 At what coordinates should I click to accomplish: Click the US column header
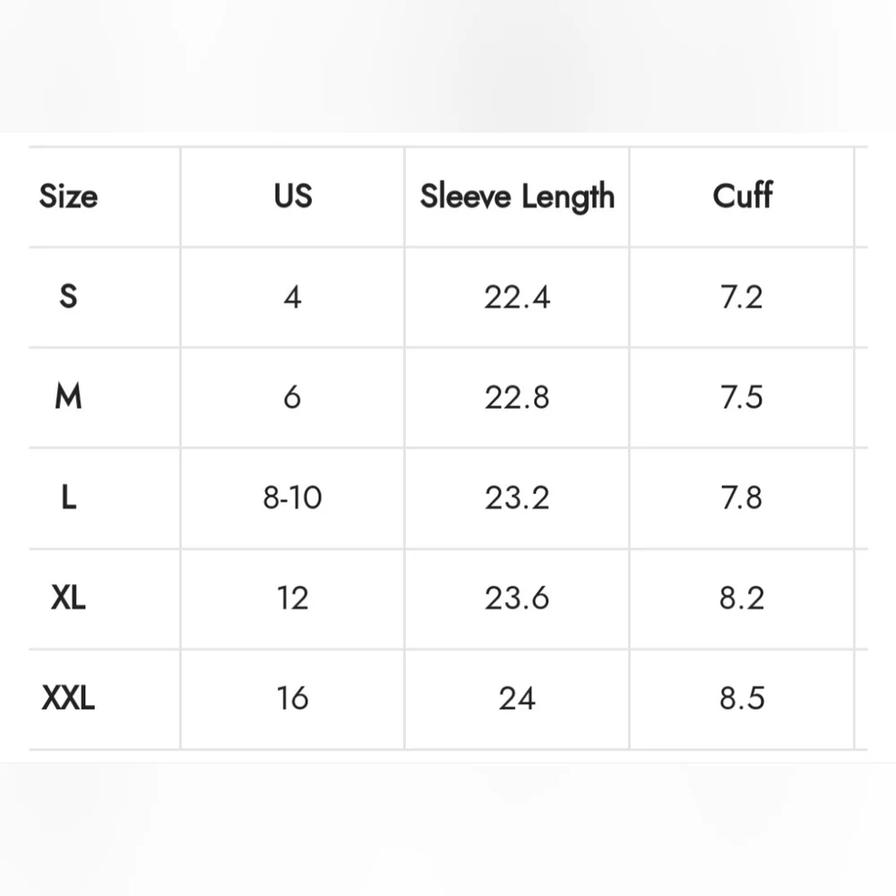pos(293,196)
